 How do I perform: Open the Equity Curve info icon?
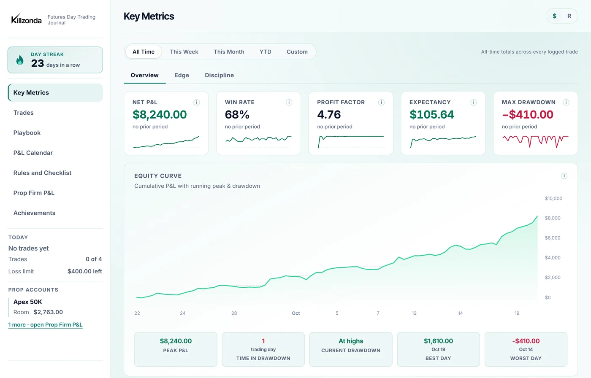(564, 176)
